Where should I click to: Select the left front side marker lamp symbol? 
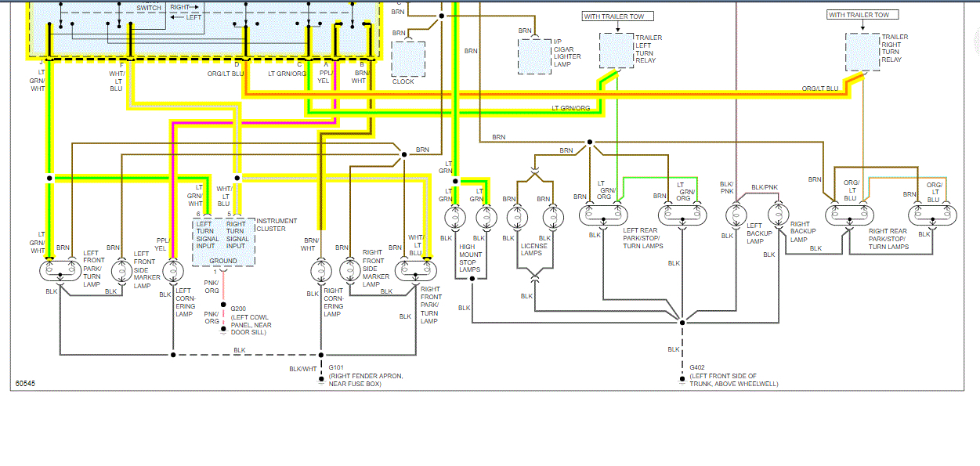tap(121, 271)
